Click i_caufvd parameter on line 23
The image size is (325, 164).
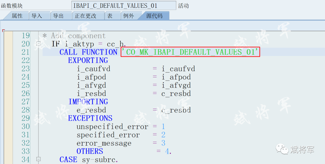pos(93,69)
